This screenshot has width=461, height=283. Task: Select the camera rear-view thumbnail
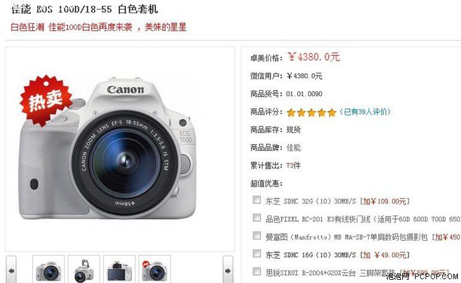119,270
